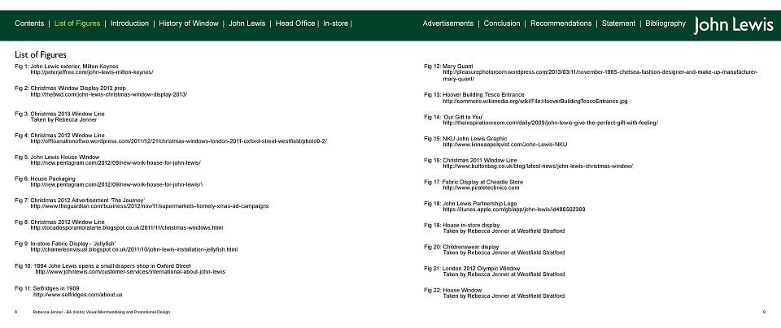The height and width of the screenshot is (328, 781).
Task: Visit www.piratetechnics.com link
Action: click(x=481, y=188)
